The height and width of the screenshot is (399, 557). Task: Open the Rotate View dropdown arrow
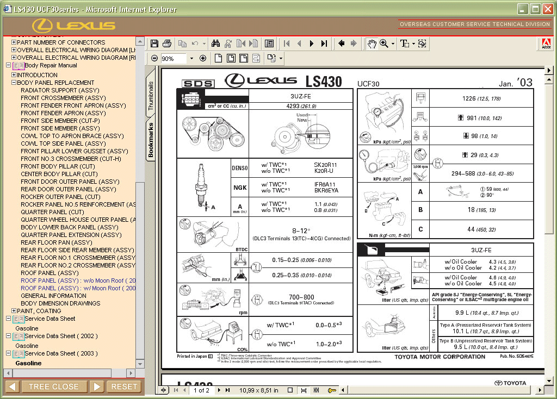click(x=281, y=59)
